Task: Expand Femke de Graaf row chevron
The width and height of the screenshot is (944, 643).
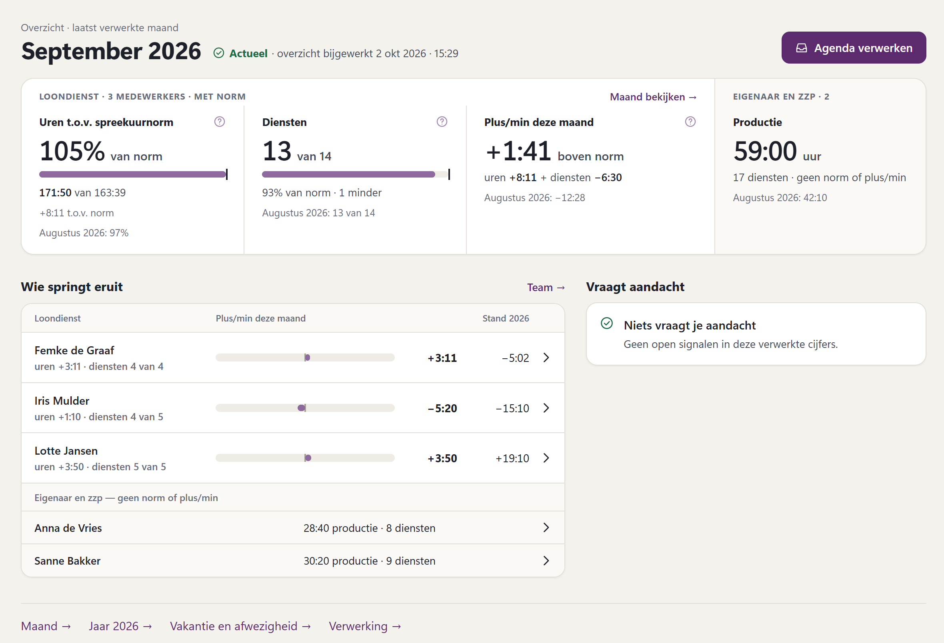Action: click(x=546, y=357)
